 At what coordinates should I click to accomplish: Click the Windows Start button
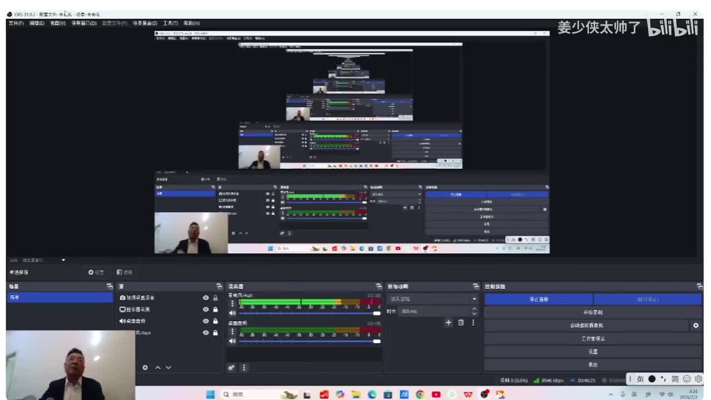(211, 394)
